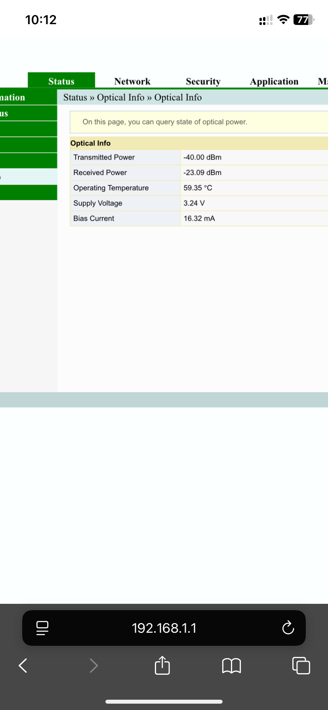Tap the Safari page settings icon

(42, 628)
